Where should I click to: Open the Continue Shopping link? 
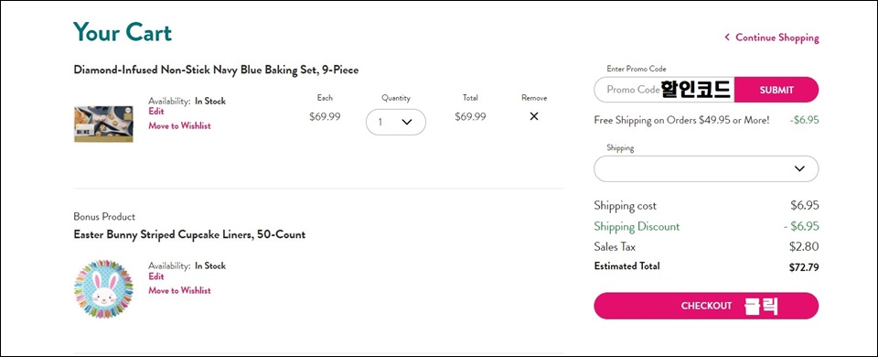point(776,38)
